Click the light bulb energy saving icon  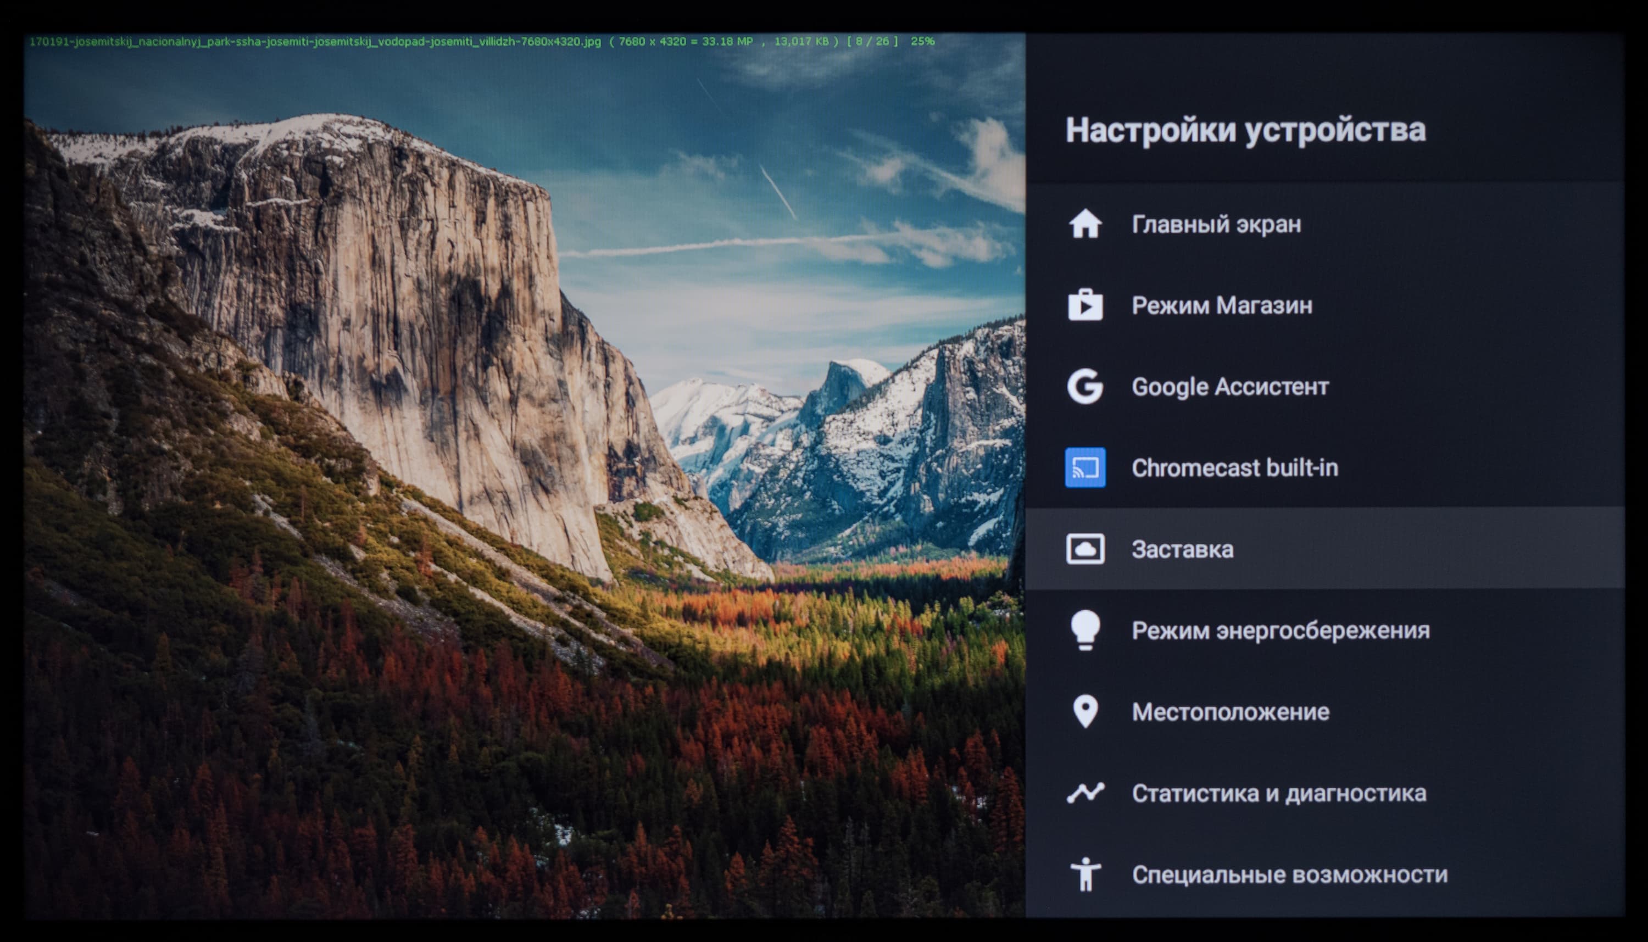point(1085,629)
